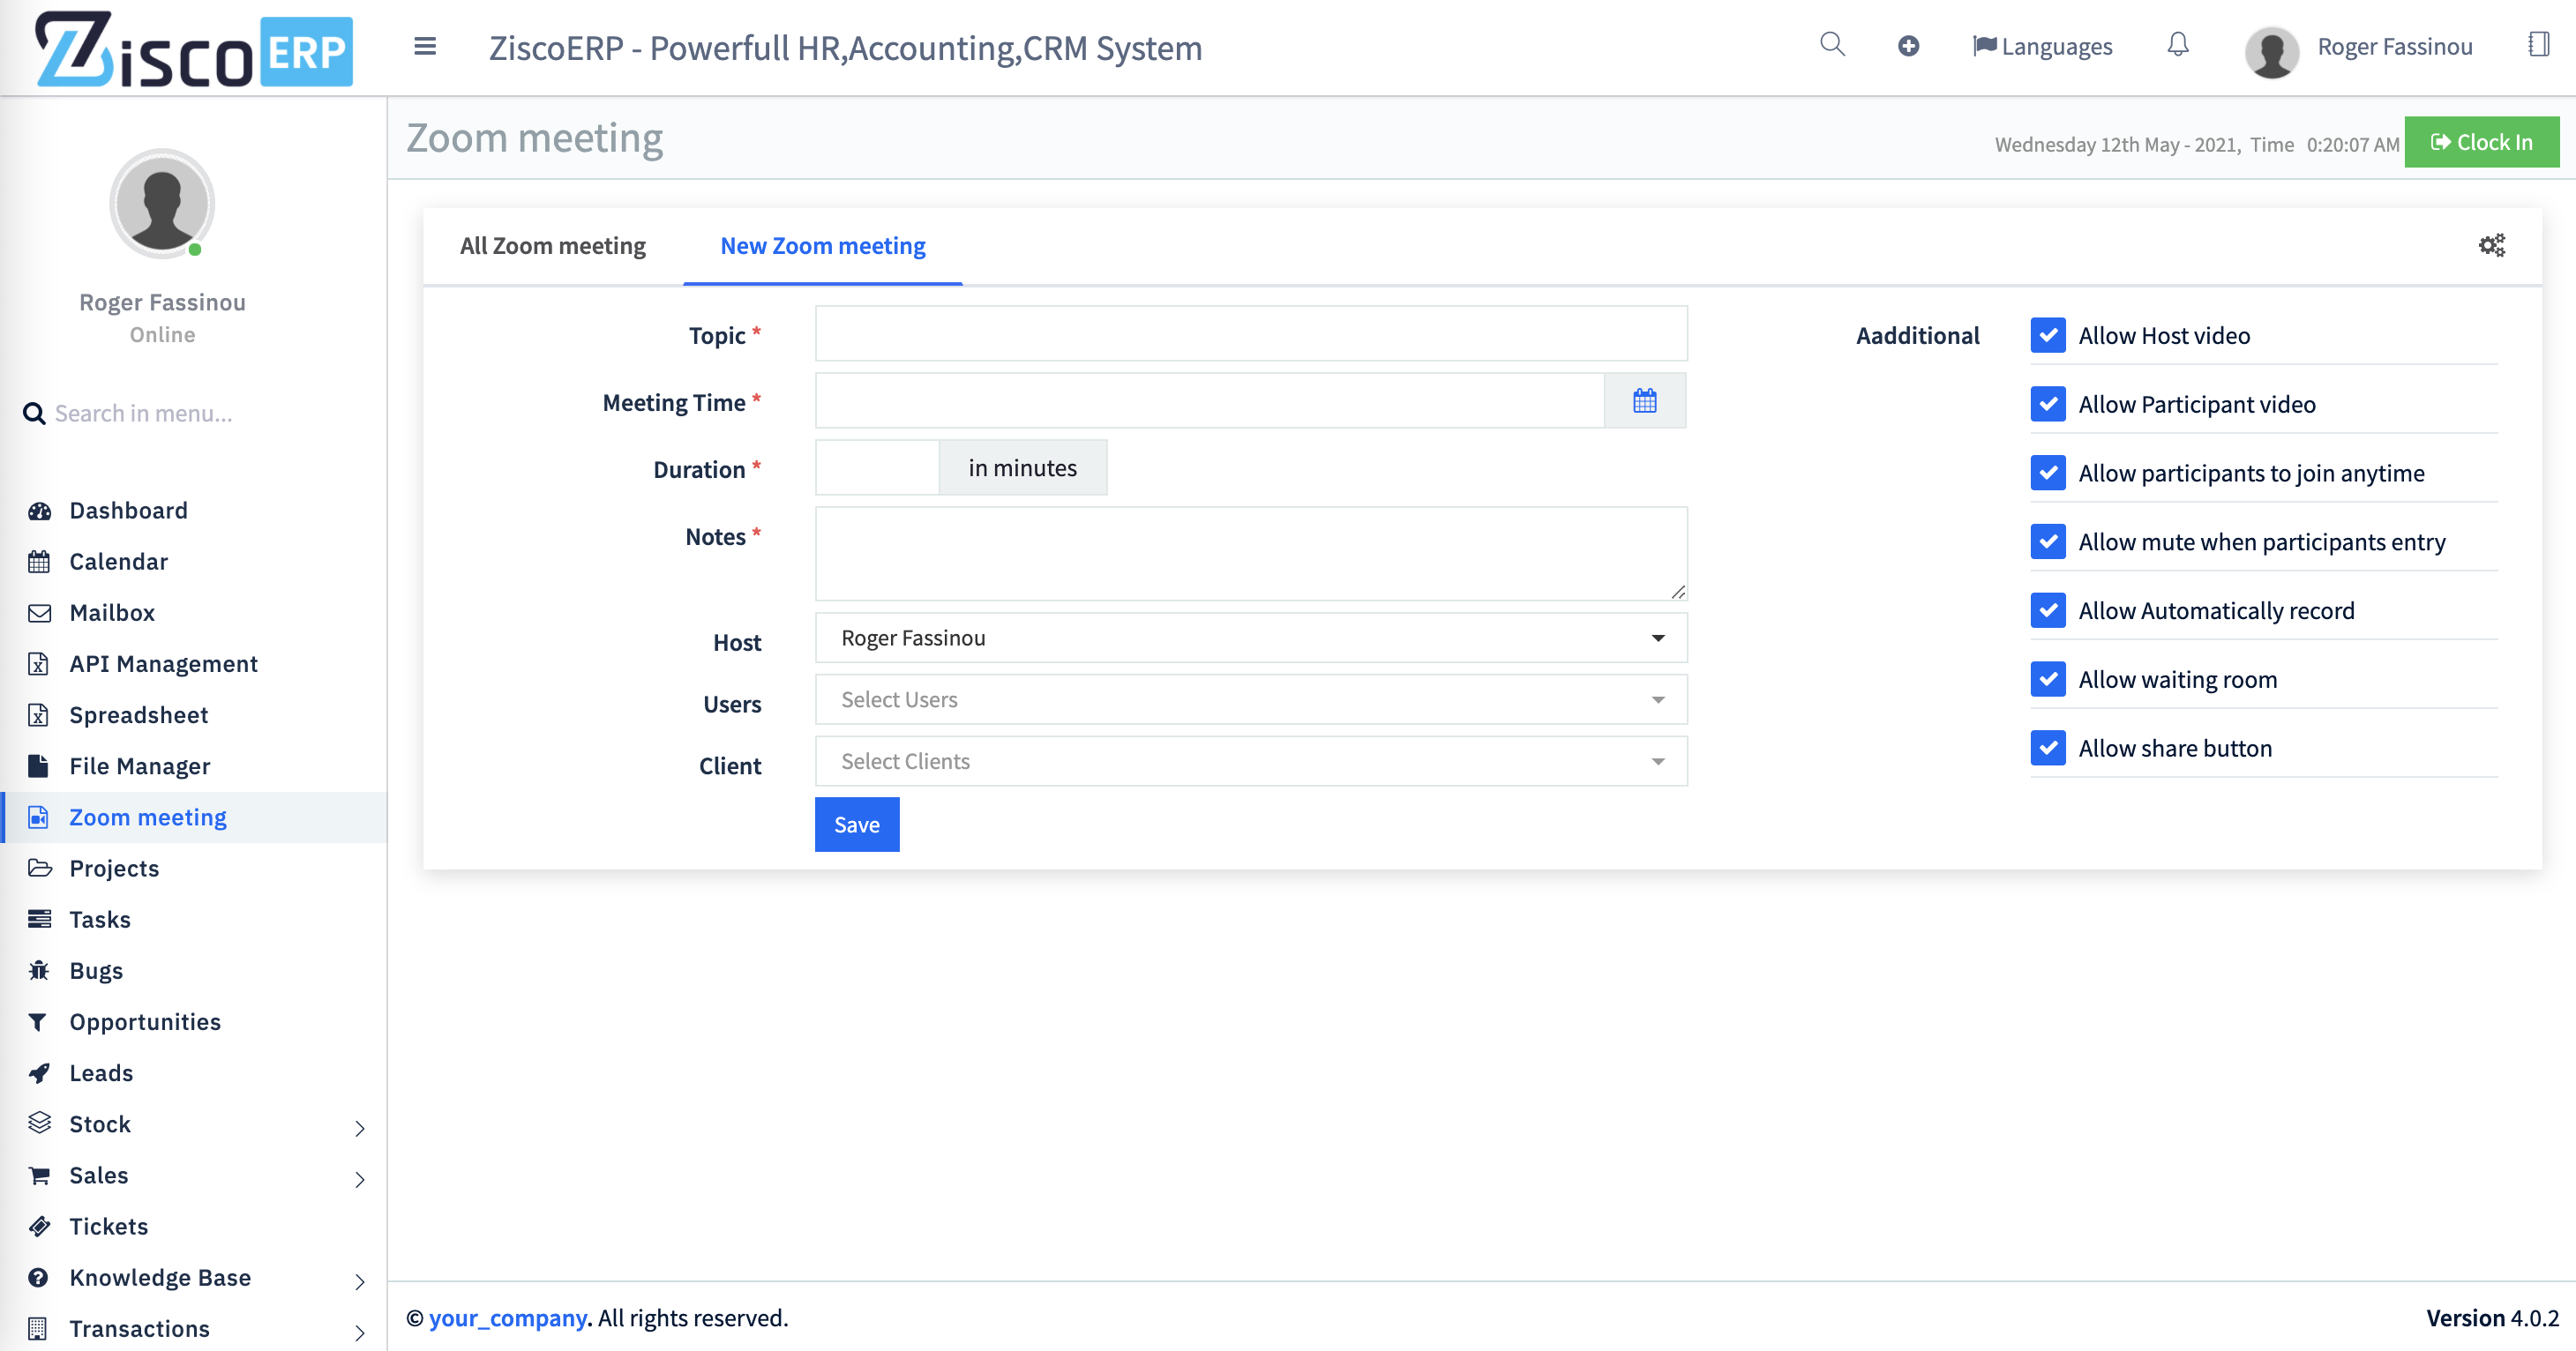Click the Leads rocket icon

click(x=39, y=1073)
